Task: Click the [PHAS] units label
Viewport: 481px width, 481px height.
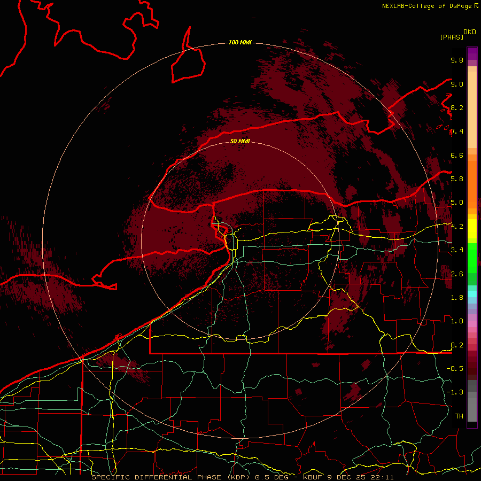Action: (452, 37)
